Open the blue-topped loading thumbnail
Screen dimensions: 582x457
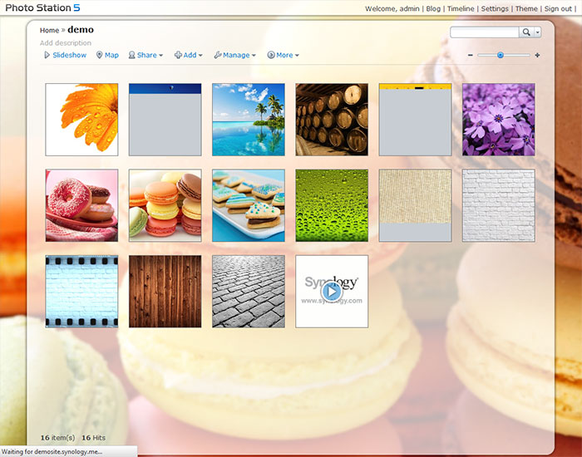[x=165, y=120]
